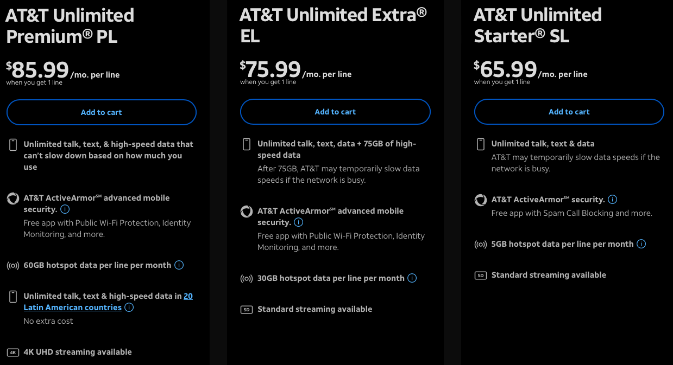
Task: Click ActiveArmor logo icon in Extra plan
Action: [247, 212]
